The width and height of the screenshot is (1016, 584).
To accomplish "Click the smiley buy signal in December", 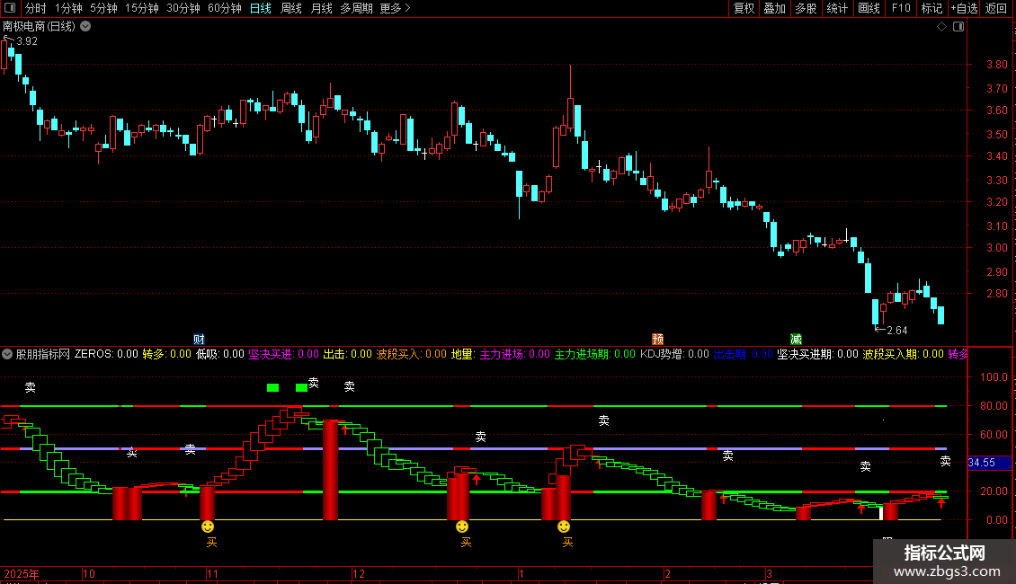I will click(462, 527).
